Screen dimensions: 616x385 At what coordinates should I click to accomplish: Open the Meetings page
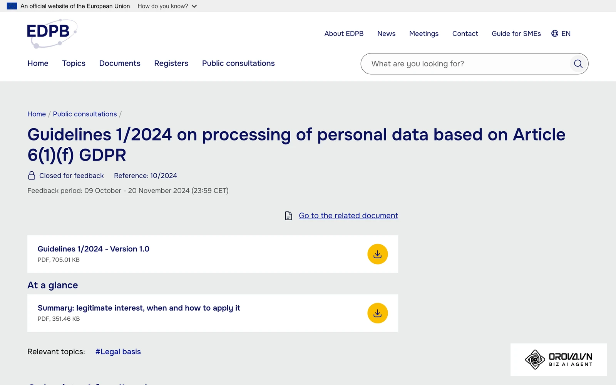pos(423,33)
